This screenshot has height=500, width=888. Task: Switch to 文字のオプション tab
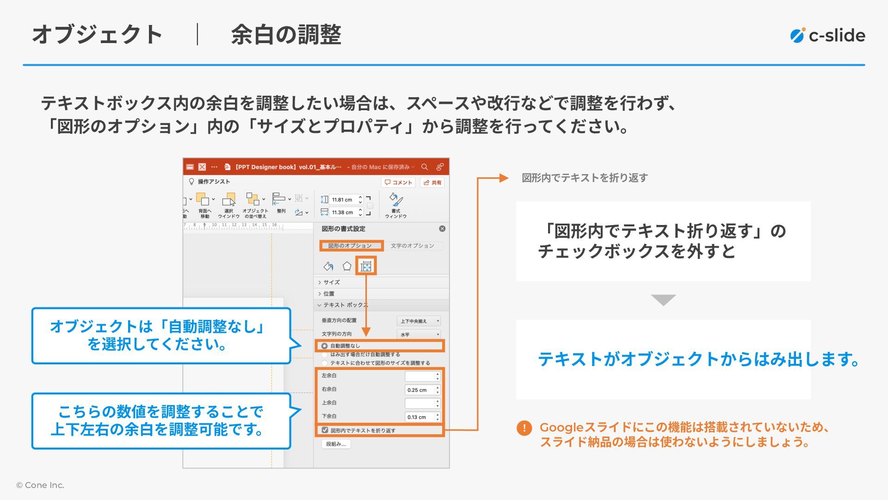point(412,246)
